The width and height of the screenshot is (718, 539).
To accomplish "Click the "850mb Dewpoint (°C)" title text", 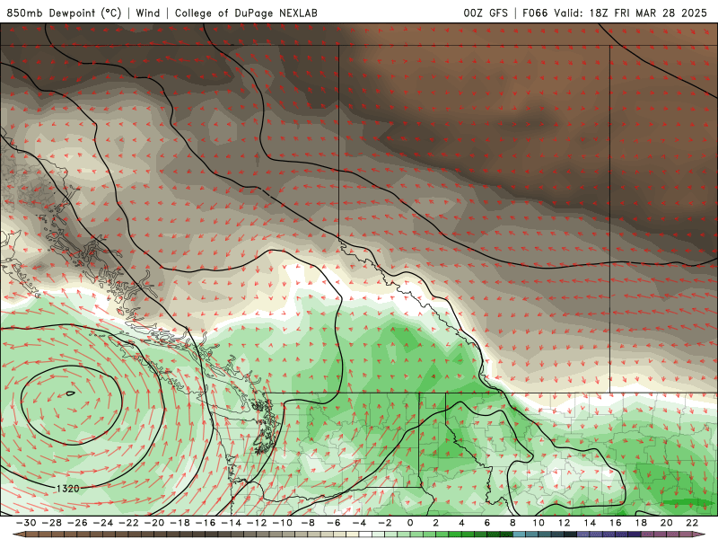I will [64, 13].
